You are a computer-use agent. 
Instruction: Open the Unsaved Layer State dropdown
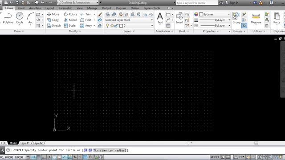(129, 20)
